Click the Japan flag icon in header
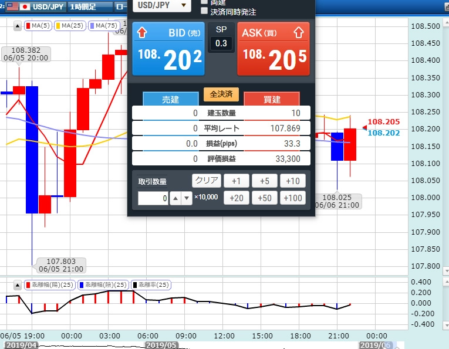449x349 pixels. click(x=25, y=6)
